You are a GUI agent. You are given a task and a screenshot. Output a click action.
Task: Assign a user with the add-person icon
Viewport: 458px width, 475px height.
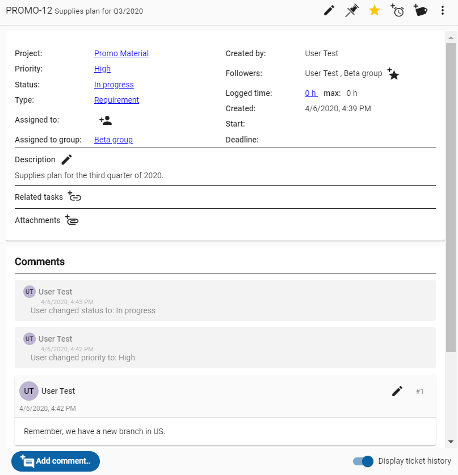point(106,120)
